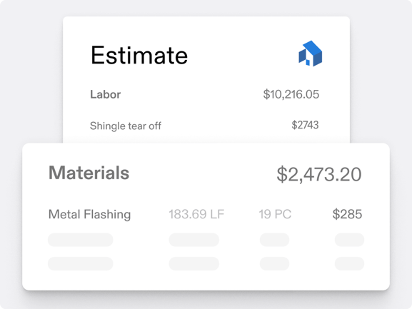This screenshot has height=309, width=412.
Task: Select the $10,216.05 labor total
Action: pos(291,94)
